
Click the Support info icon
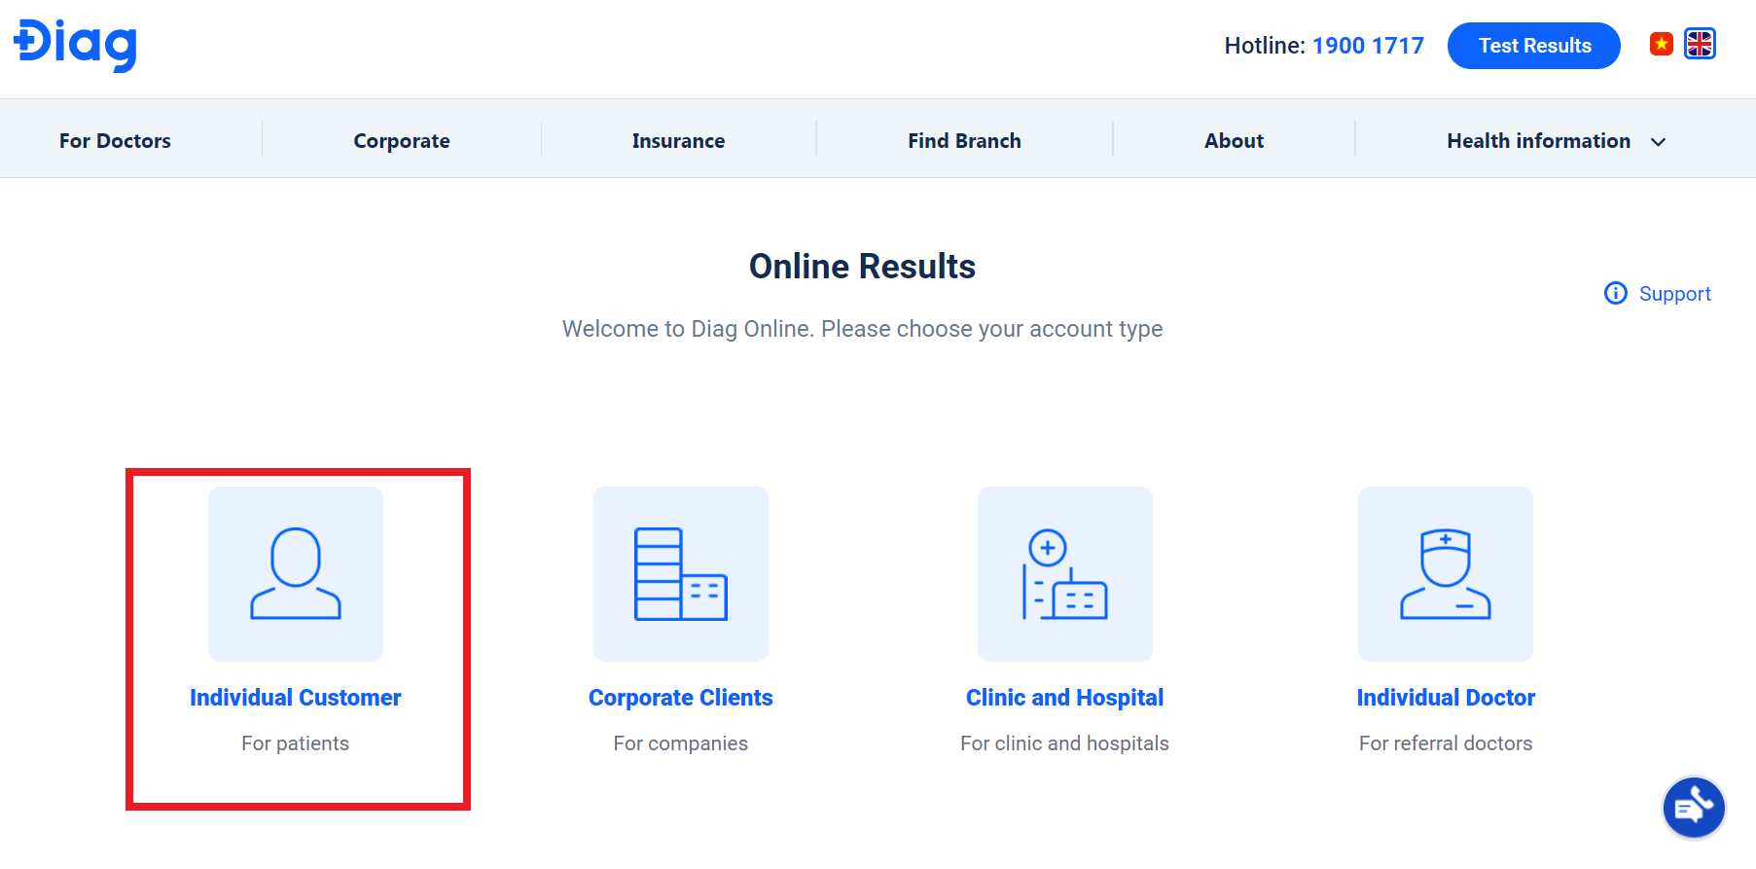click(1615, 294)
